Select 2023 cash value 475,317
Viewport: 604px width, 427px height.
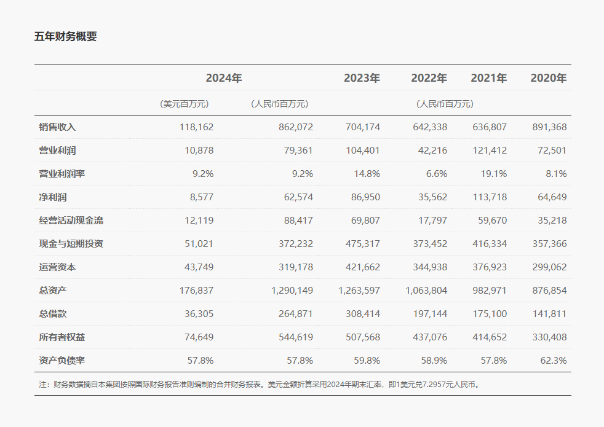coord(363,244)
